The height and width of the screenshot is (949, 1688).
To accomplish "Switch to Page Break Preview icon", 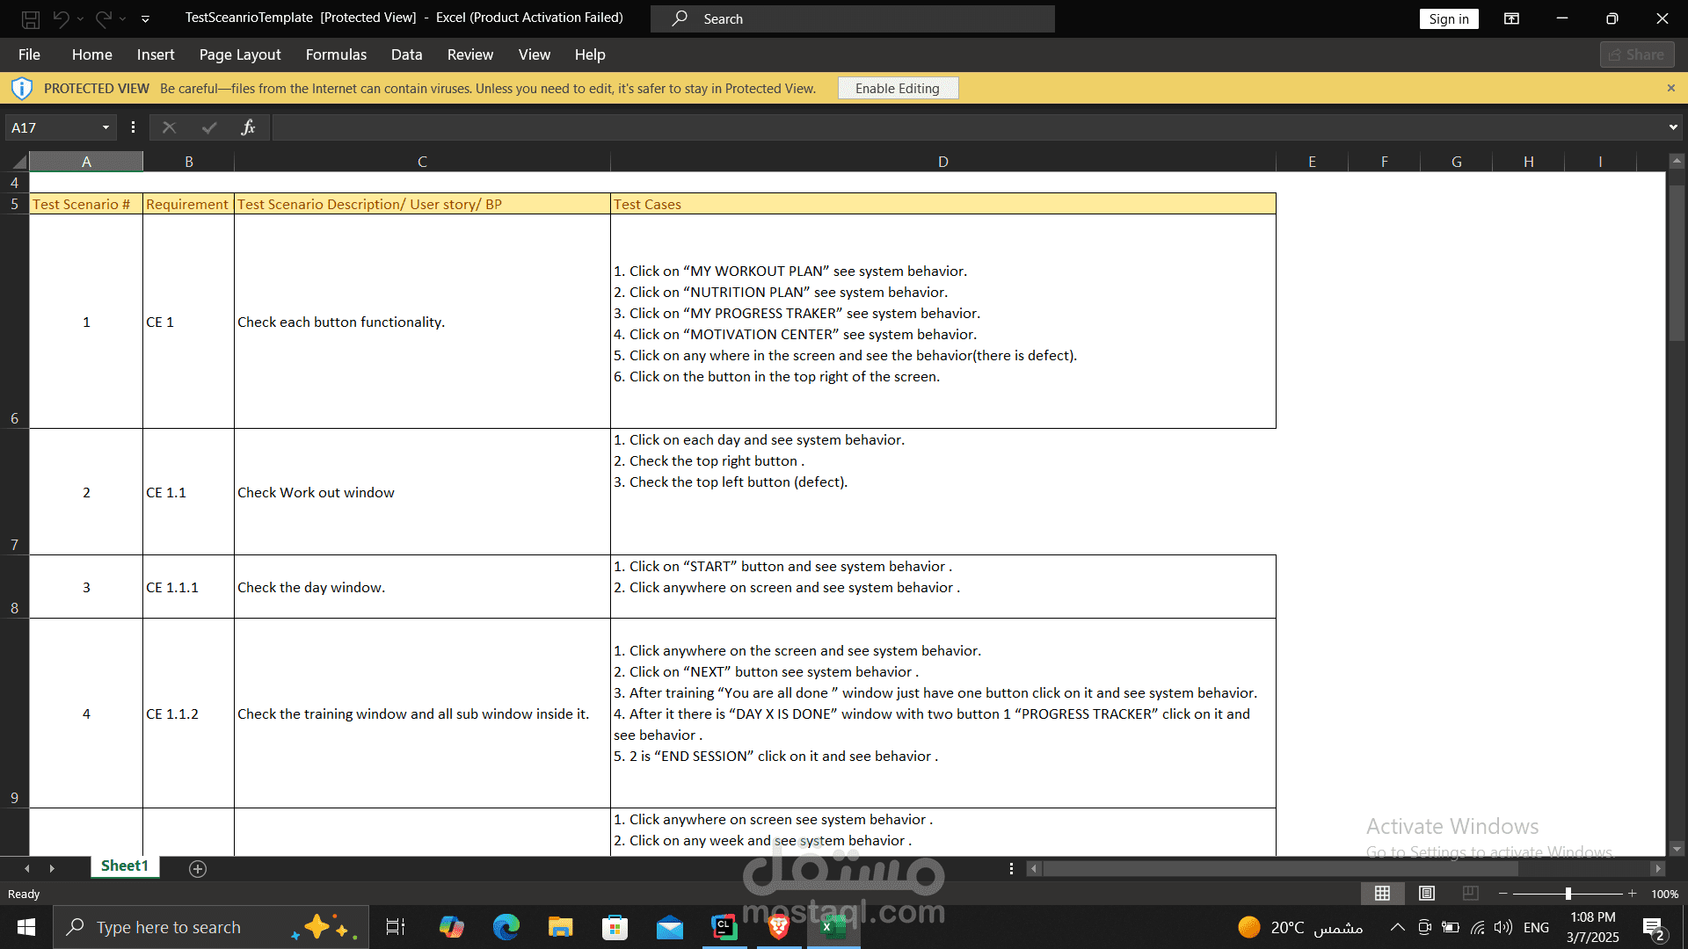I will click(x=1470, y=894).
